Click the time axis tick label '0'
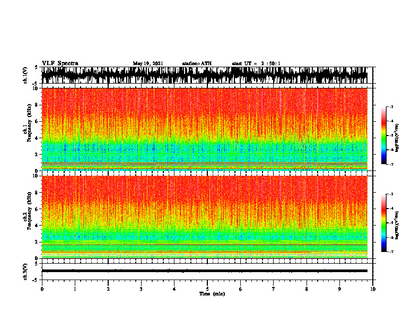This screenshot has height=324, width=420. click(42, 289)
